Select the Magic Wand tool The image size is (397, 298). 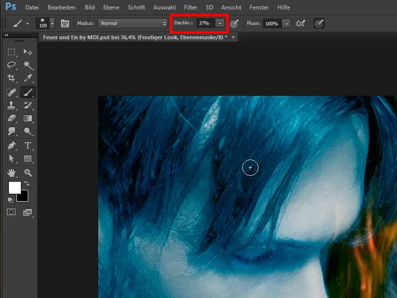pyautogui.click(x=28, y=65)
